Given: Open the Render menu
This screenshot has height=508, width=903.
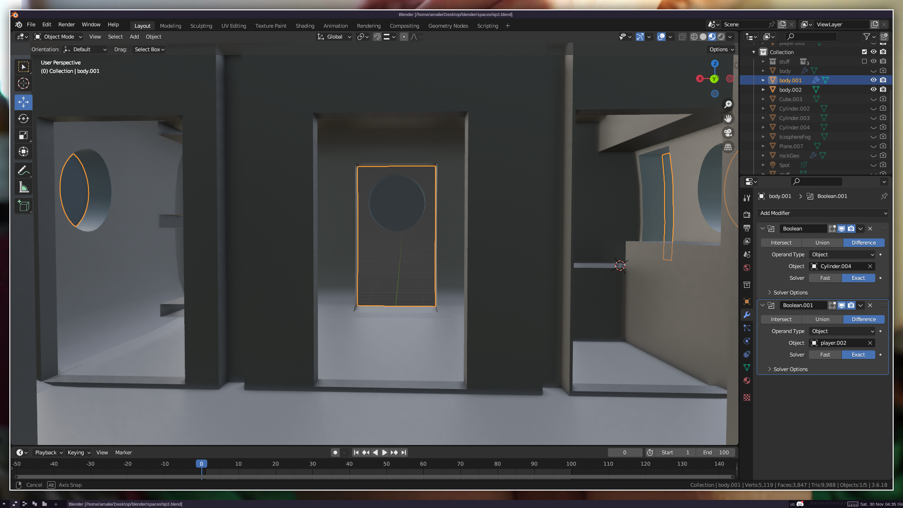Looking at the screenshot, I should pyautogui.click(x=66, y=24).
